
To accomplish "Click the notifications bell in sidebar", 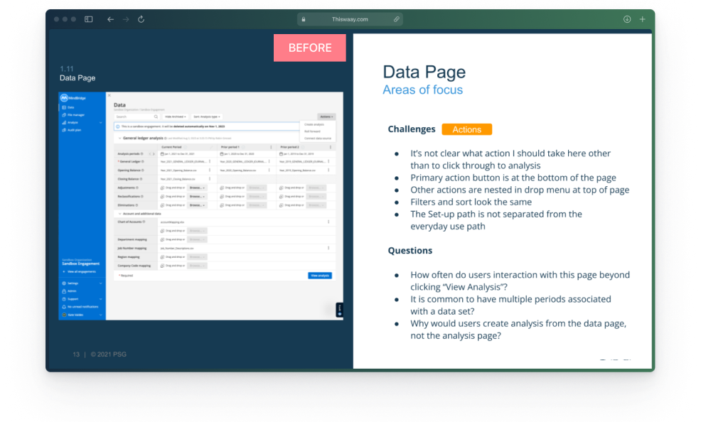I will point(64,306).
